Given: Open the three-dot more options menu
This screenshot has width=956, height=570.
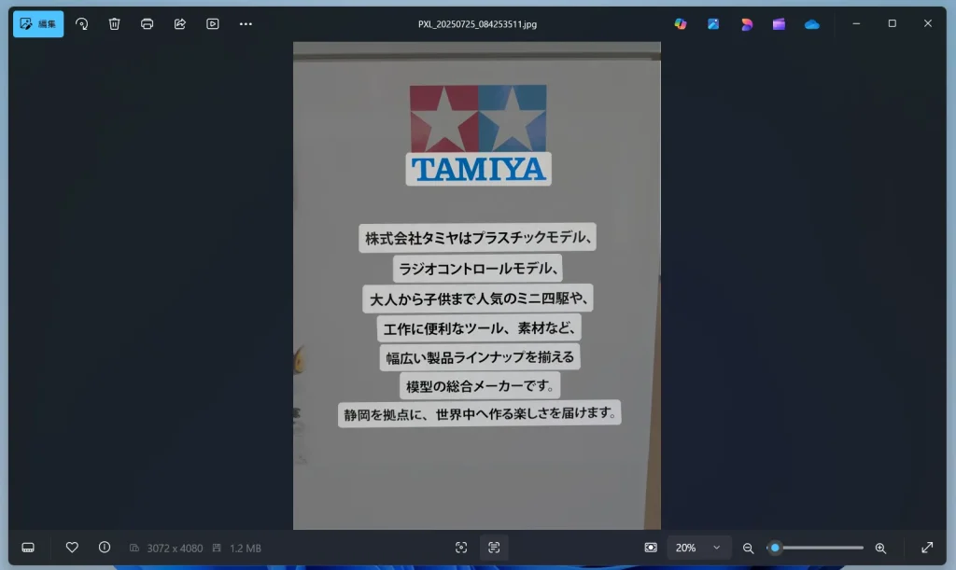Looking at the screenshot, I should (x=246, y=23).
